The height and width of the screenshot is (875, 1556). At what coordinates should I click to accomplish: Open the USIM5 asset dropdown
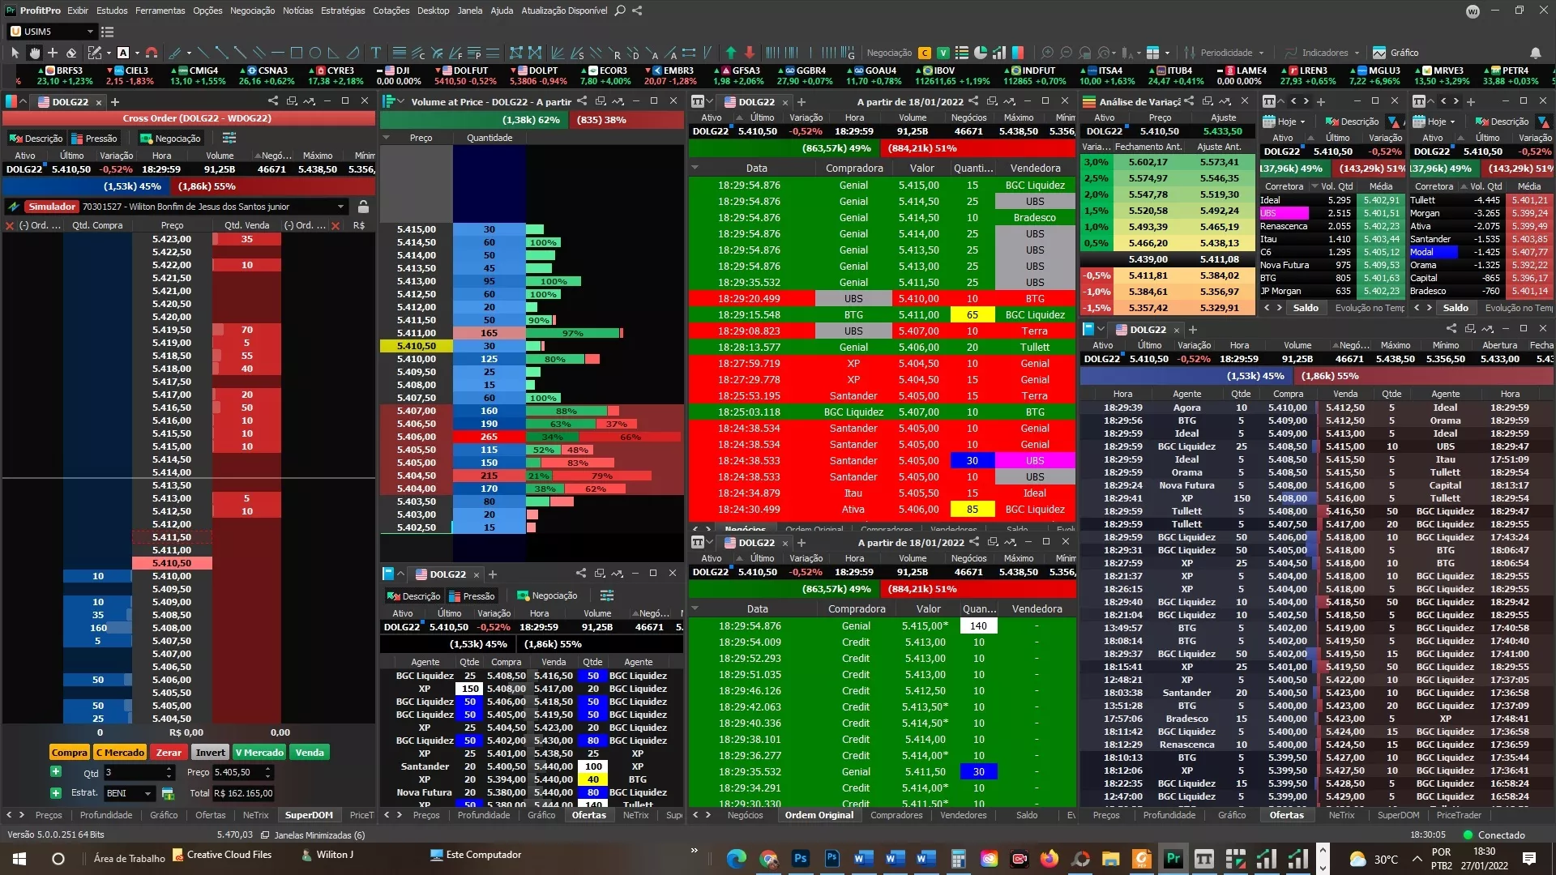click(90, 32)
